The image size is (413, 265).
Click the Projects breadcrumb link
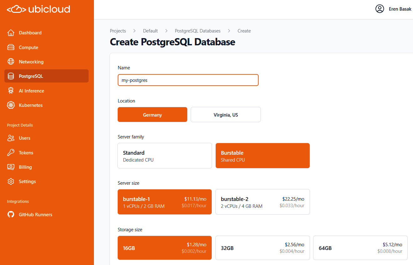(x=118, y=31)
